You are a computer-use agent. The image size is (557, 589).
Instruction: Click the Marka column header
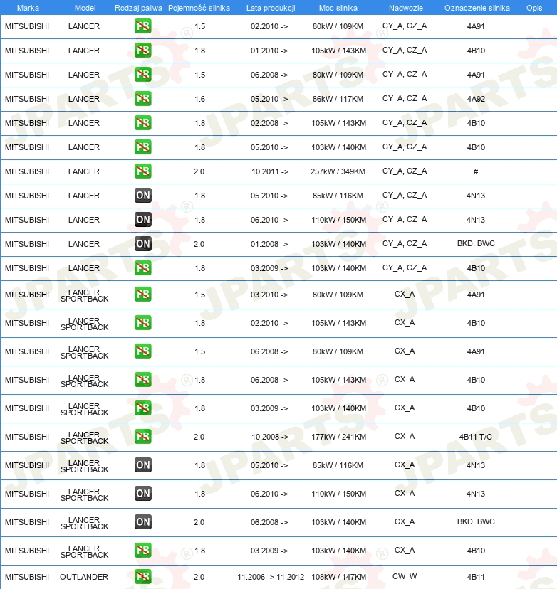click(x=28, y=8)
